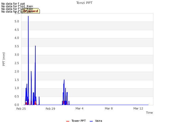This screenshot has width=169, height=126.
Task: Click the Time x-axis label
Action: (x=149, y=113)
